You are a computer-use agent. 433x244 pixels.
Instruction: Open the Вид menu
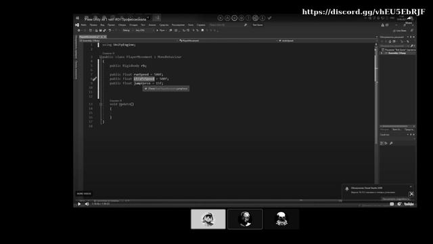pos(102,25)
